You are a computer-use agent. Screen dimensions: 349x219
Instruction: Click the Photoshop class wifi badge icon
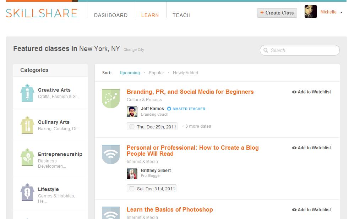(111, 213)
